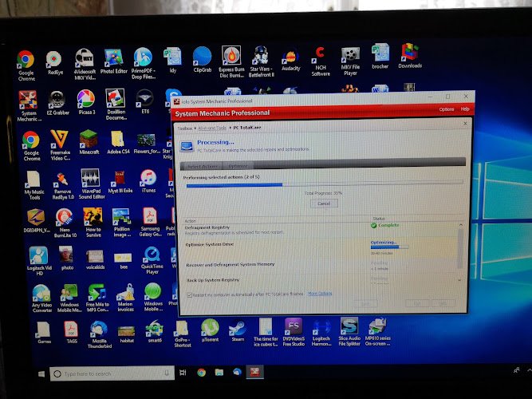
Task: Open Help in System Mechanic header
Action: coord(465,109)
